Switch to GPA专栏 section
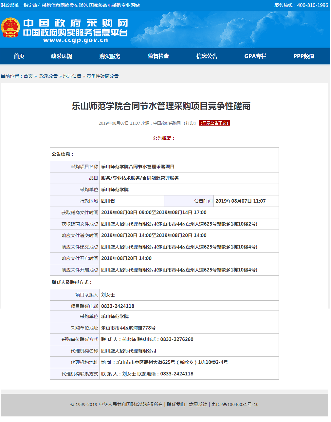 [x=255, y=56]
